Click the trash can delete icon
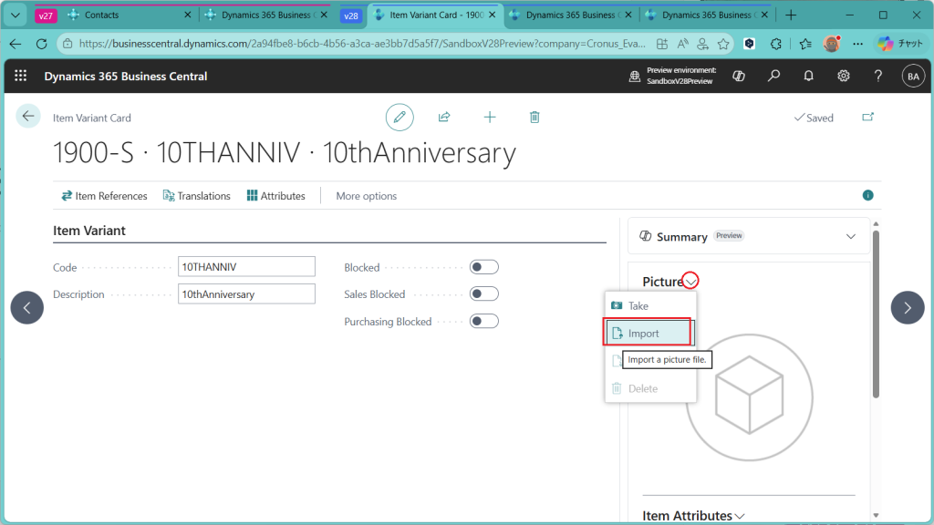This screenshot has height=525, width=934. click(534, 117)
